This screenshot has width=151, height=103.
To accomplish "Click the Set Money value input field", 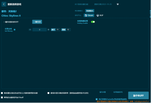I will (40, 30).
